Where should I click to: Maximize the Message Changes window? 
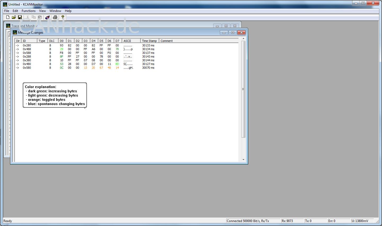click(233, 33)
